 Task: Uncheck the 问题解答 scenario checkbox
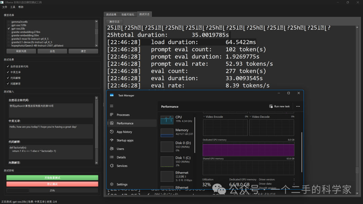(8, 84)
